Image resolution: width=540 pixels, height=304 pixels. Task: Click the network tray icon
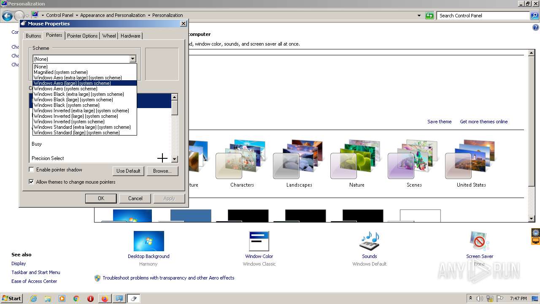point(490,299)
